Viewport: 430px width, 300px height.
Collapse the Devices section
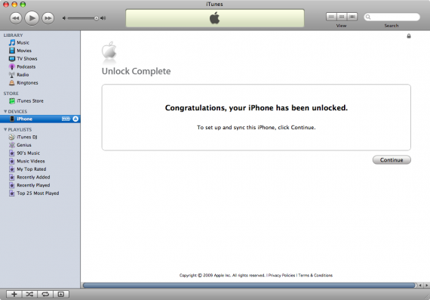click(x=5, y=111)
